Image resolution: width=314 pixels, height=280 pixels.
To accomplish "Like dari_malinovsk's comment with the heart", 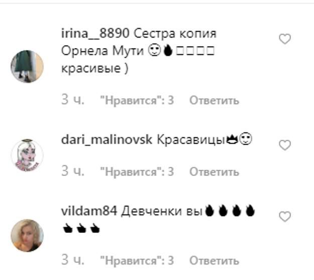I will (x=285, y=145).
